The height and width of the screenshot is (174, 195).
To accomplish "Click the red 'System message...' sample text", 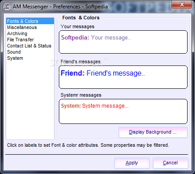I will 105,106.
